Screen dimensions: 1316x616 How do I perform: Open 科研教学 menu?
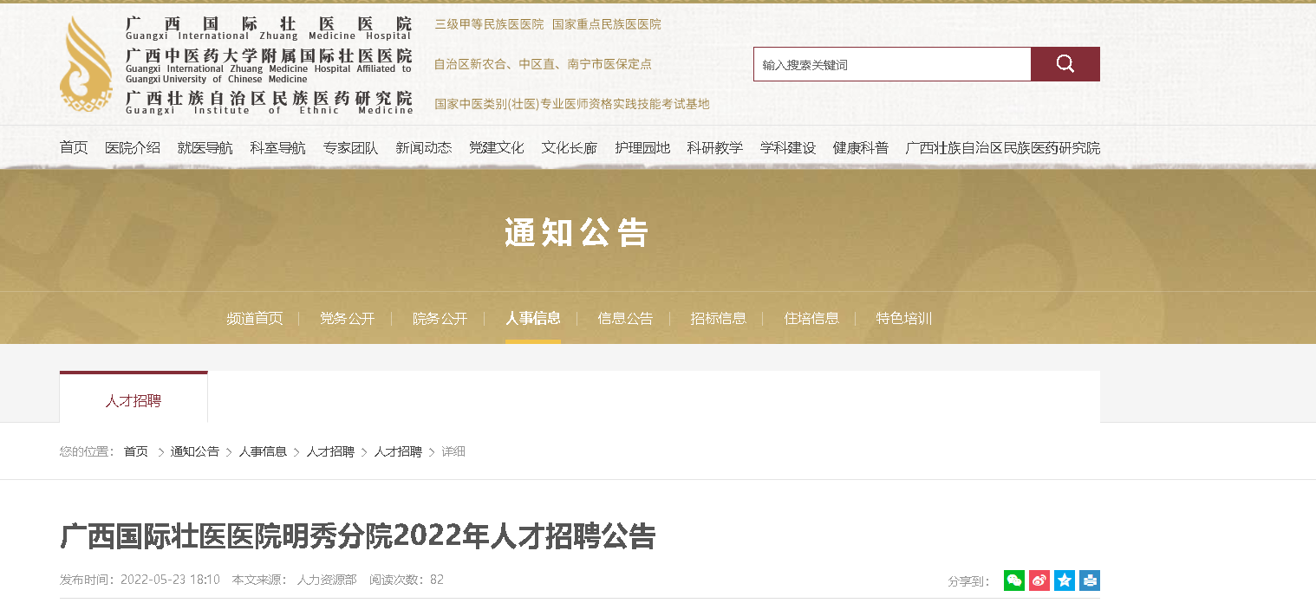click(715, 148)
